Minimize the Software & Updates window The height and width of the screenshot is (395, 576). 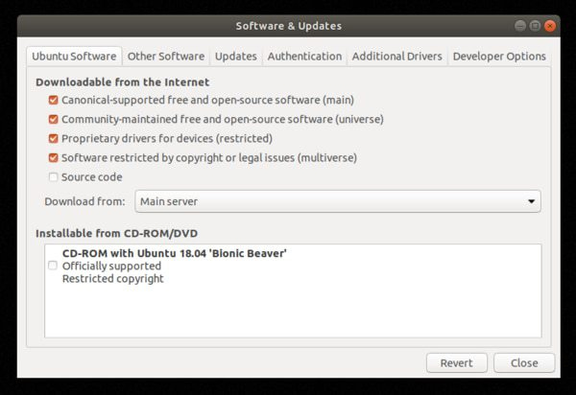coord(519,26)
